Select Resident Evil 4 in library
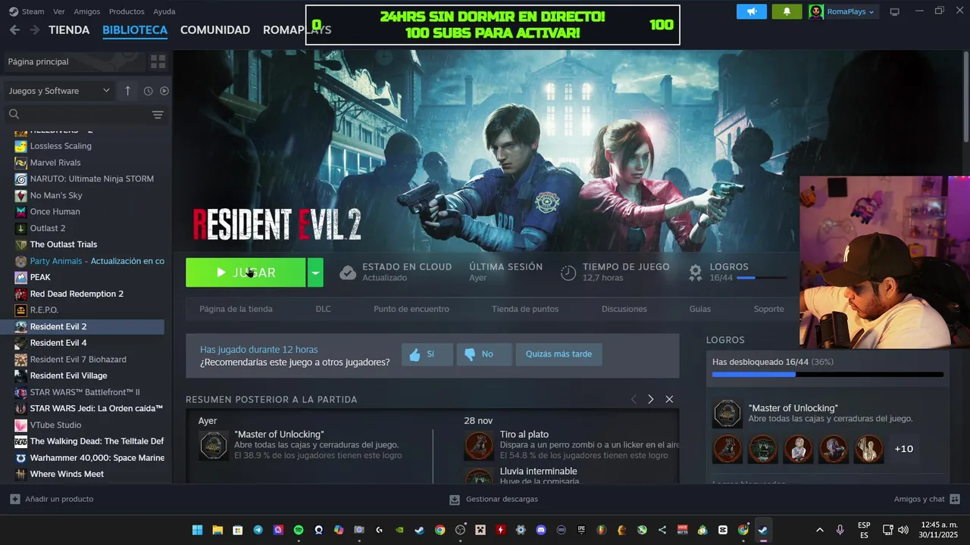970x545 pixels. tap(58, 343)
